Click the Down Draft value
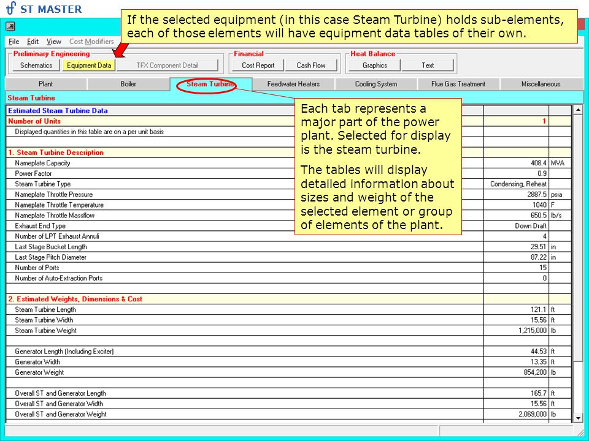589x441 pixels. pos(531,226)
